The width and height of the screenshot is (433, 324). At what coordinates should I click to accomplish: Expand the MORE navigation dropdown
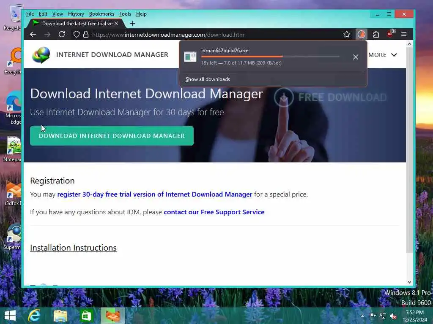383,55
